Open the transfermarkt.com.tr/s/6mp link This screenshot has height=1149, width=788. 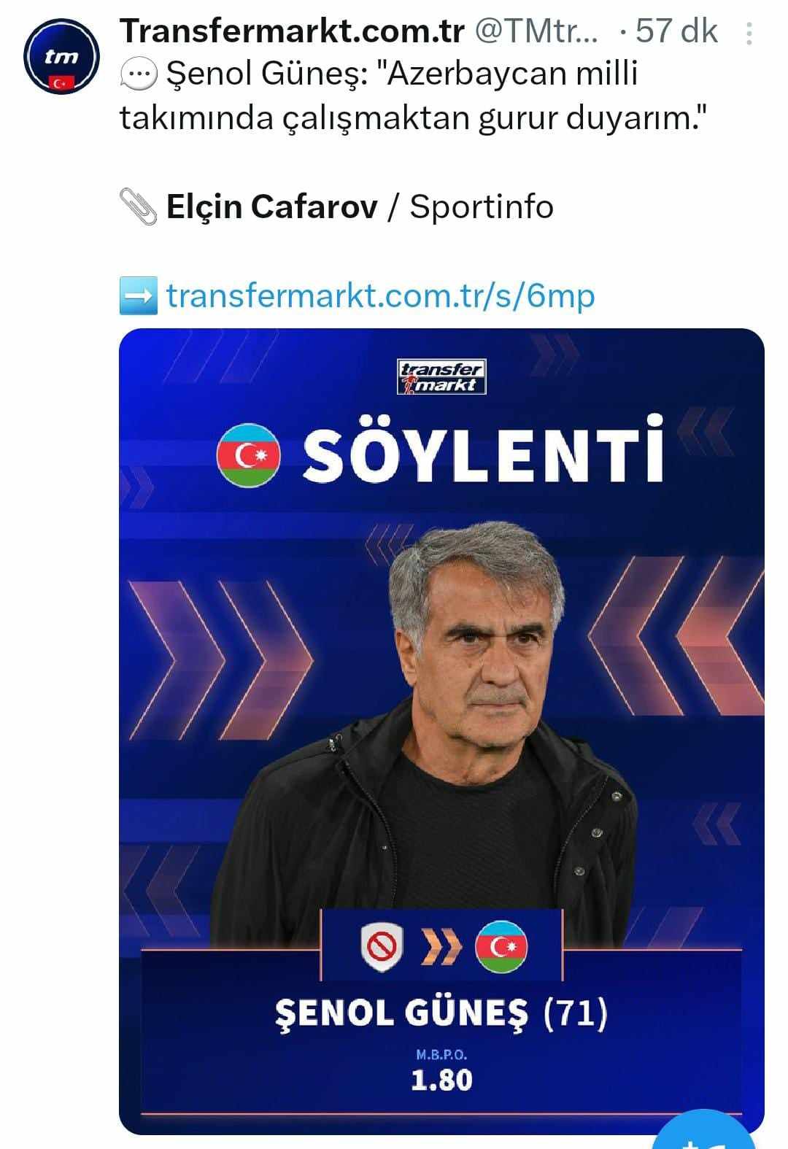click(x=380, y=295)
